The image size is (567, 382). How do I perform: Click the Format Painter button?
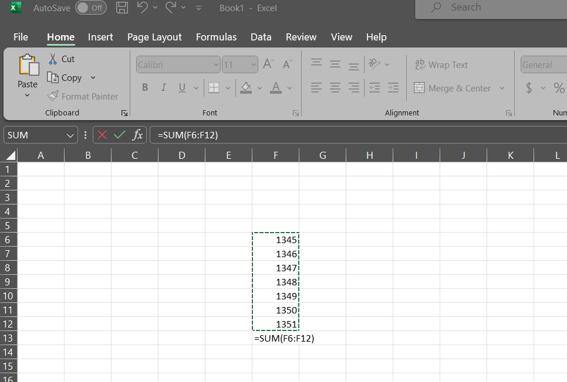[83, 97]
